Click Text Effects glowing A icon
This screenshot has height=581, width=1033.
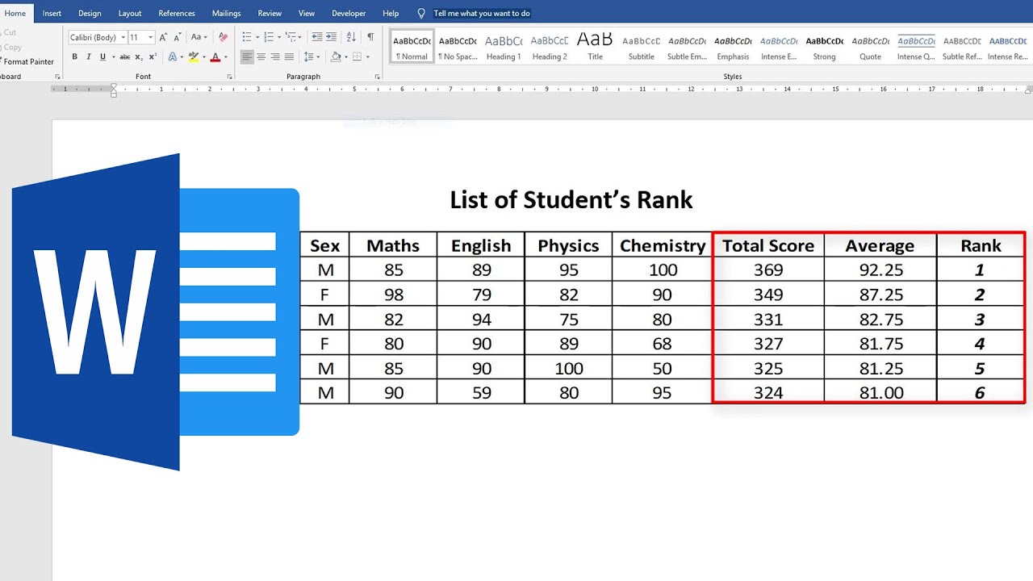pyautogui.click(x=173, y=57)
